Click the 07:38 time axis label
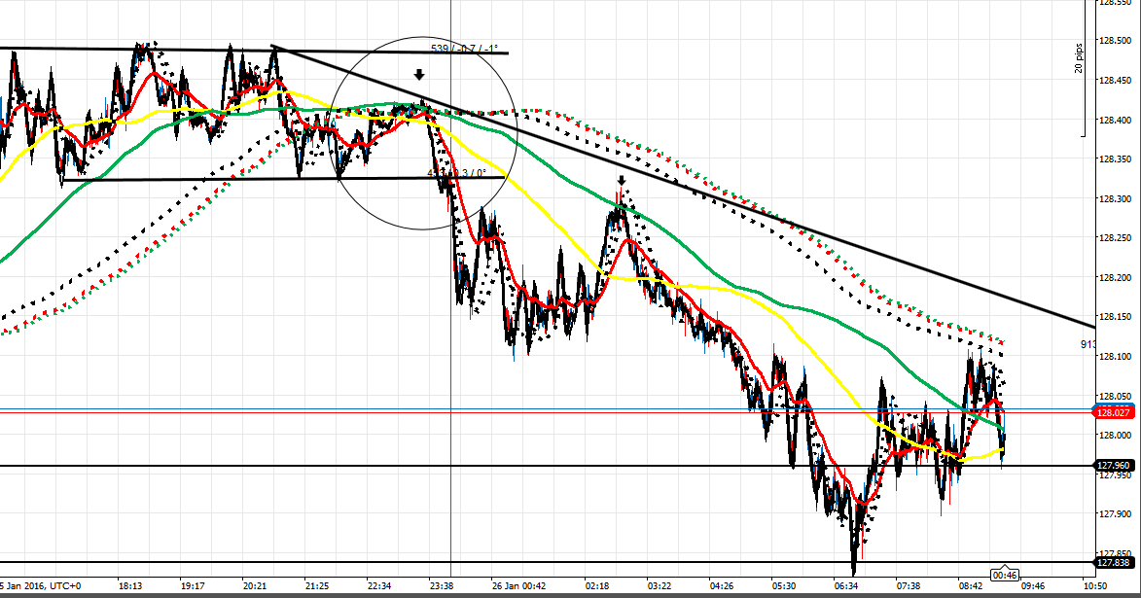The width and height of the screenshot is (1141, 598). 909,585
